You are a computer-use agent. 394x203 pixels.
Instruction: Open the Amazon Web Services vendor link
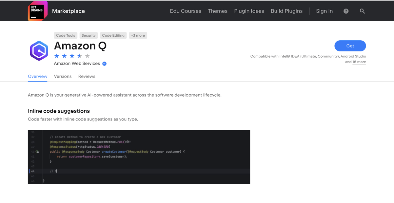tap(77, 64)
